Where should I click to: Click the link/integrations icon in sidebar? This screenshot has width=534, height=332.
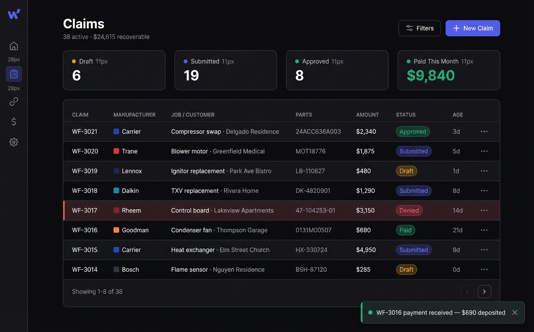pos(13,101)
